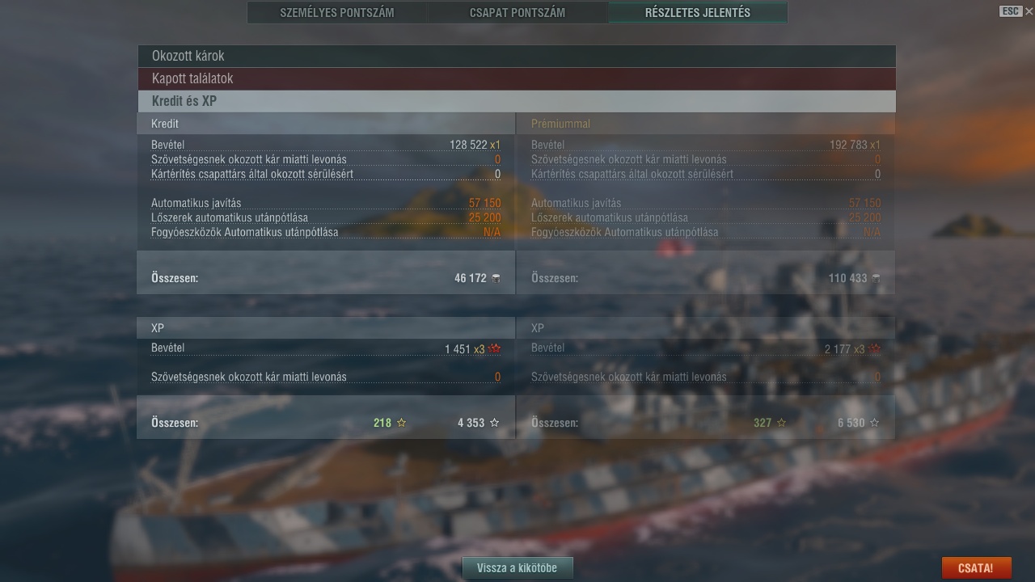
Task: Click the red star next to 2 177 x3
Action: point(875,349)
